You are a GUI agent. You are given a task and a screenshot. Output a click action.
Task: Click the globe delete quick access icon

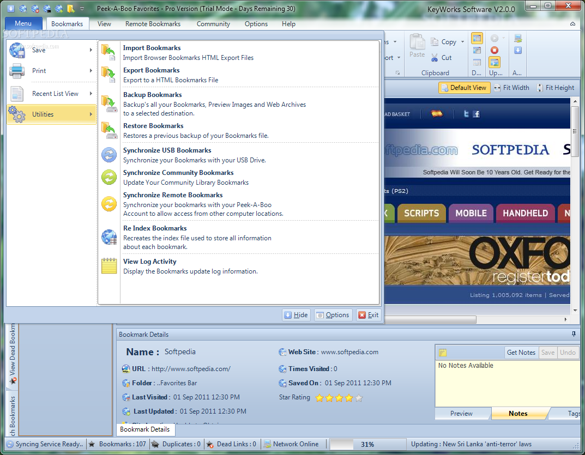35,8
